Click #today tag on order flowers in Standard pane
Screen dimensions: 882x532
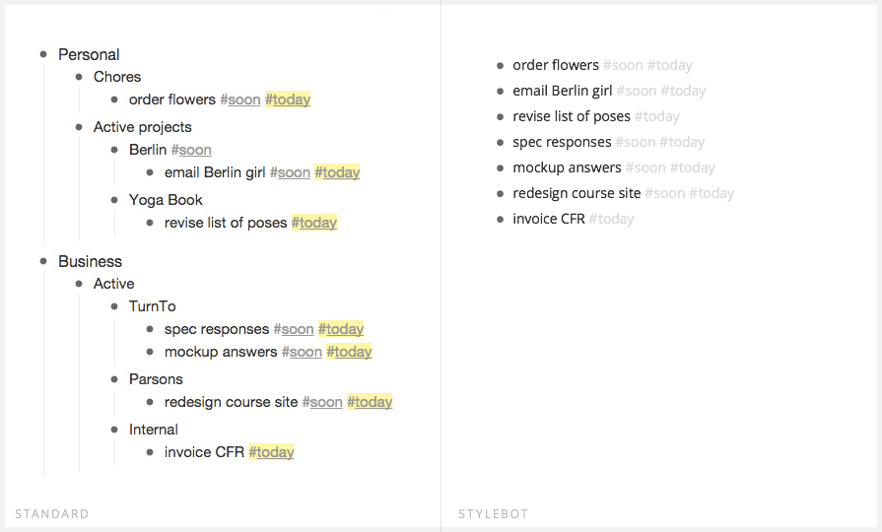coord(288,100)
